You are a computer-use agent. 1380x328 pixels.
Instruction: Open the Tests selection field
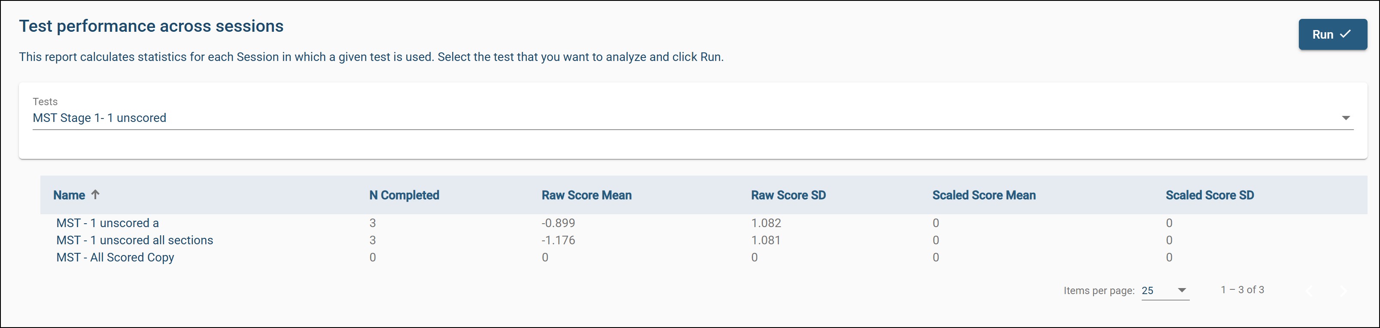(686, 118)
